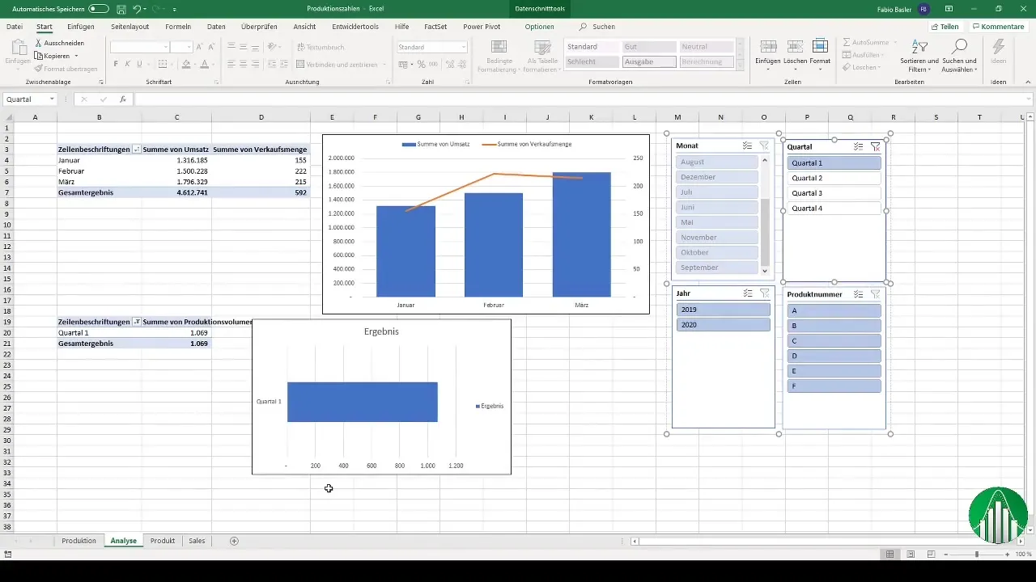Apply the Gut cell style
1036x582 pixels.
tap(649, 47)
